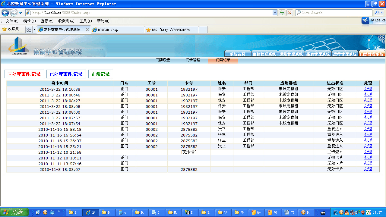Open the 查看(V) menu

click(47, 21)
